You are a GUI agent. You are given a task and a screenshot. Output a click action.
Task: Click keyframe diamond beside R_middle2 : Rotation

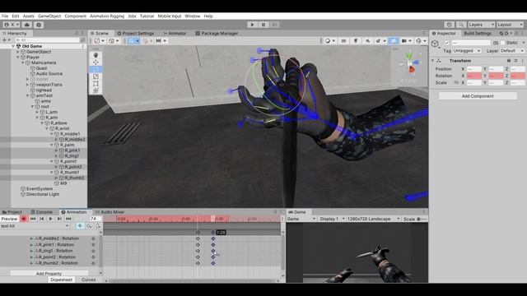click(x=93, y=238)
